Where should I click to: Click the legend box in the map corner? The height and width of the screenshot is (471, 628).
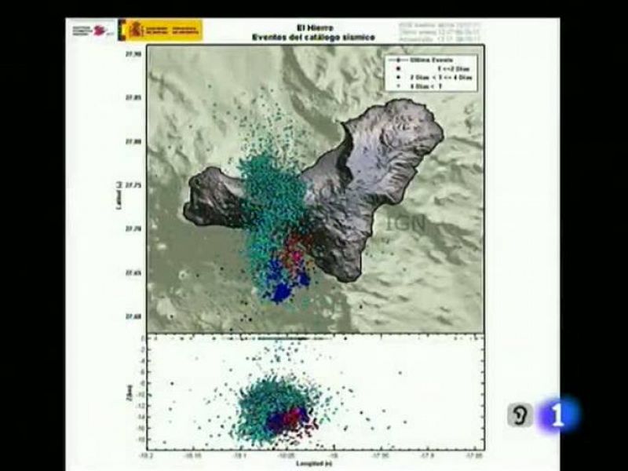(429, 72)
